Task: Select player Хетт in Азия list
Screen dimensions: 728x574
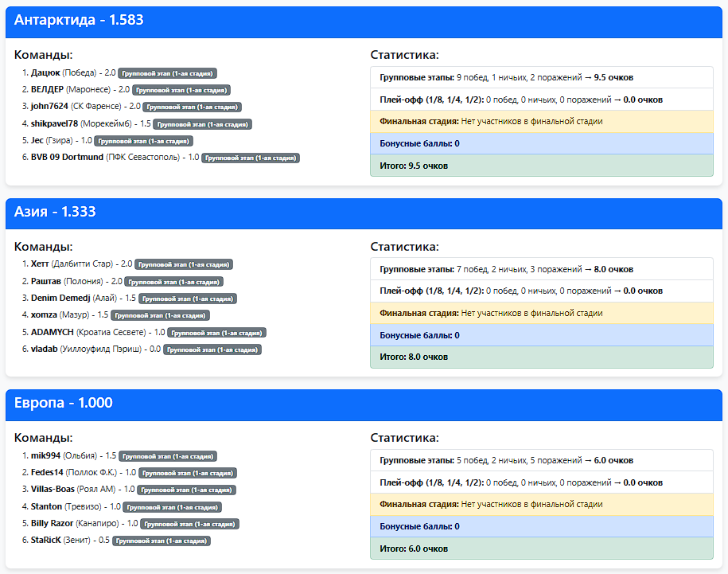Action: coord(40,264)
